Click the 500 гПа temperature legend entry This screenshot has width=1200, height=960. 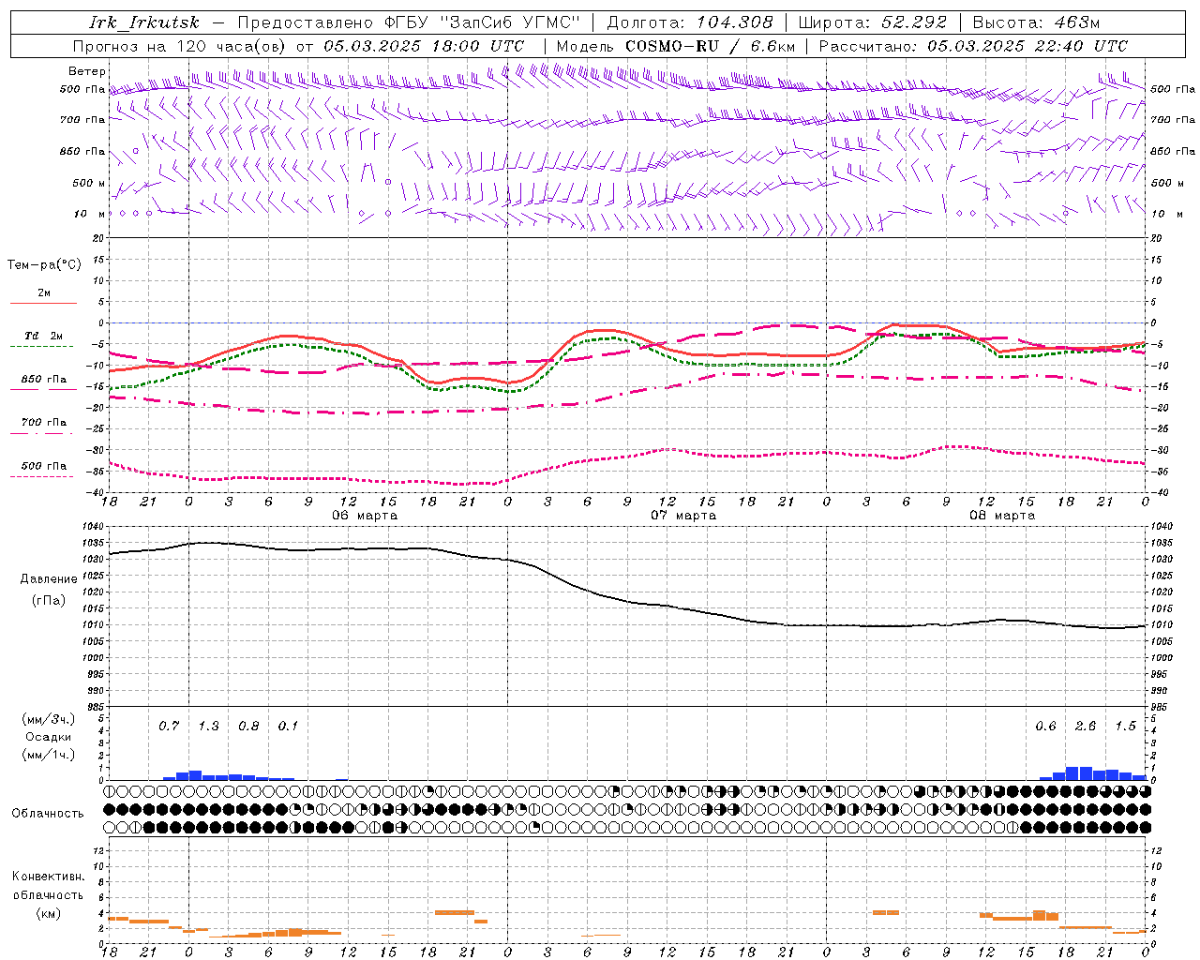44,466
